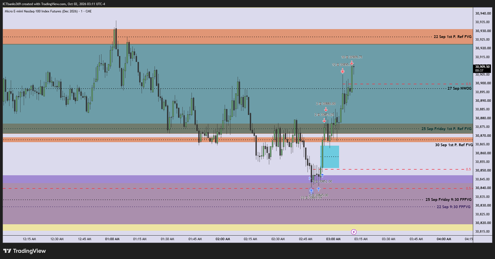Click the 30,815.00 price axis value
495x259 pixels.
point(482,231)
